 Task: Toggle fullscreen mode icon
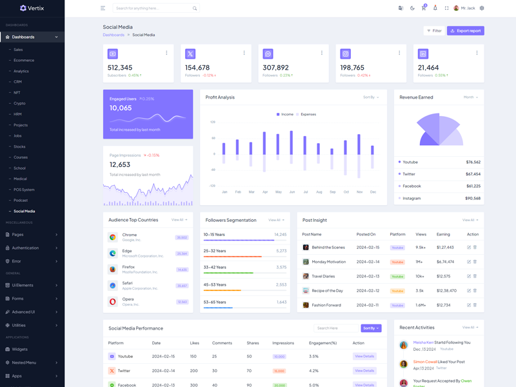[446, 8]
